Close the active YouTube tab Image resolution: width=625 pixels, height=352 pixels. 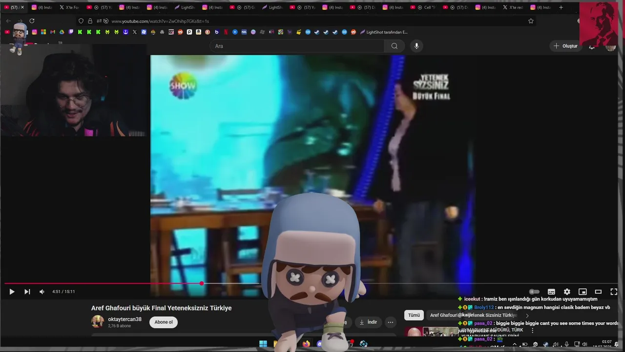click(22, 7)
